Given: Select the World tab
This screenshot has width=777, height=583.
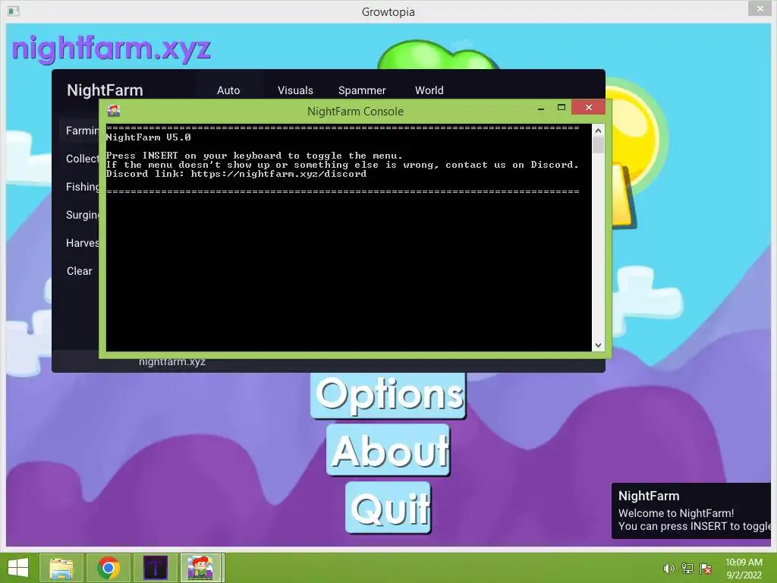Looking at the screenshot, I should pyautogui.click(x=429, y=90).
